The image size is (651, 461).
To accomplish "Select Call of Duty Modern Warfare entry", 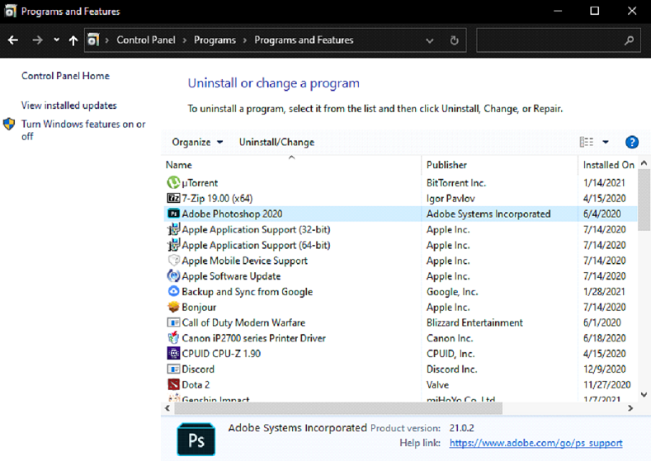I will [x=243, y=322].
